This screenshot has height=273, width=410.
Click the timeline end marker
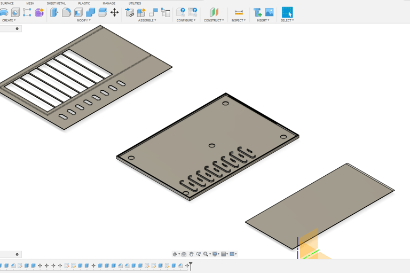(x=191, y=265)
